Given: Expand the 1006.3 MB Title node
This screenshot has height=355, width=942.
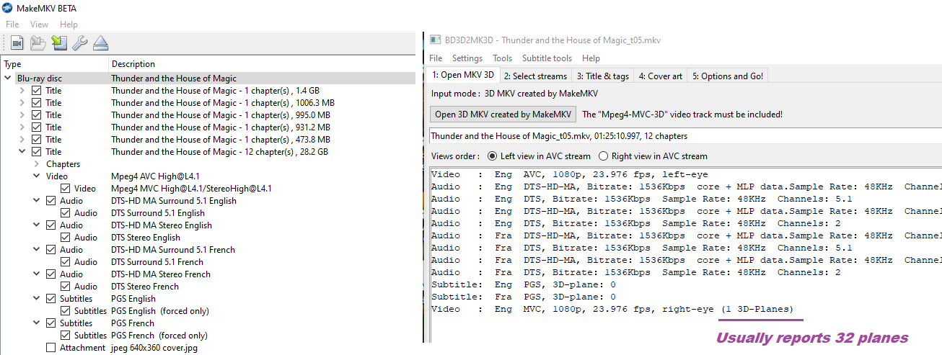Looking at the screenshot, I should click(x=22, y=103).
